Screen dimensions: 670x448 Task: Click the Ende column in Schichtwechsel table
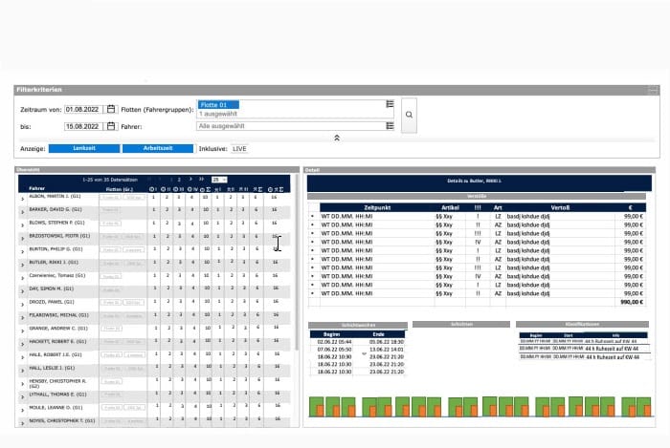pyautogui.click(x=379, y=334)
